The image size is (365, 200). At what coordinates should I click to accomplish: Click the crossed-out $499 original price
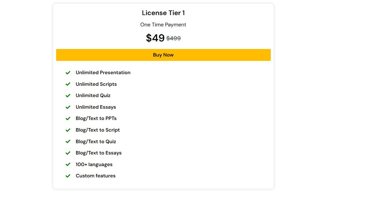(174, 38)
